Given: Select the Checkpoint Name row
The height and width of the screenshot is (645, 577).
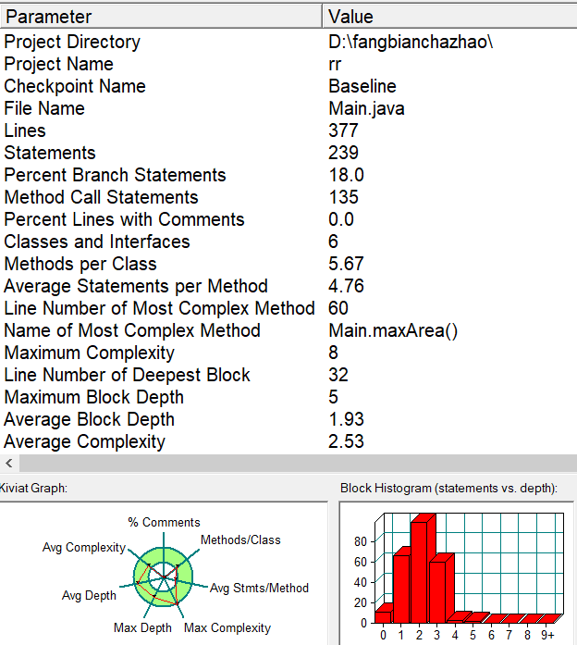Looking at the screenshot, I should (288, 86).
